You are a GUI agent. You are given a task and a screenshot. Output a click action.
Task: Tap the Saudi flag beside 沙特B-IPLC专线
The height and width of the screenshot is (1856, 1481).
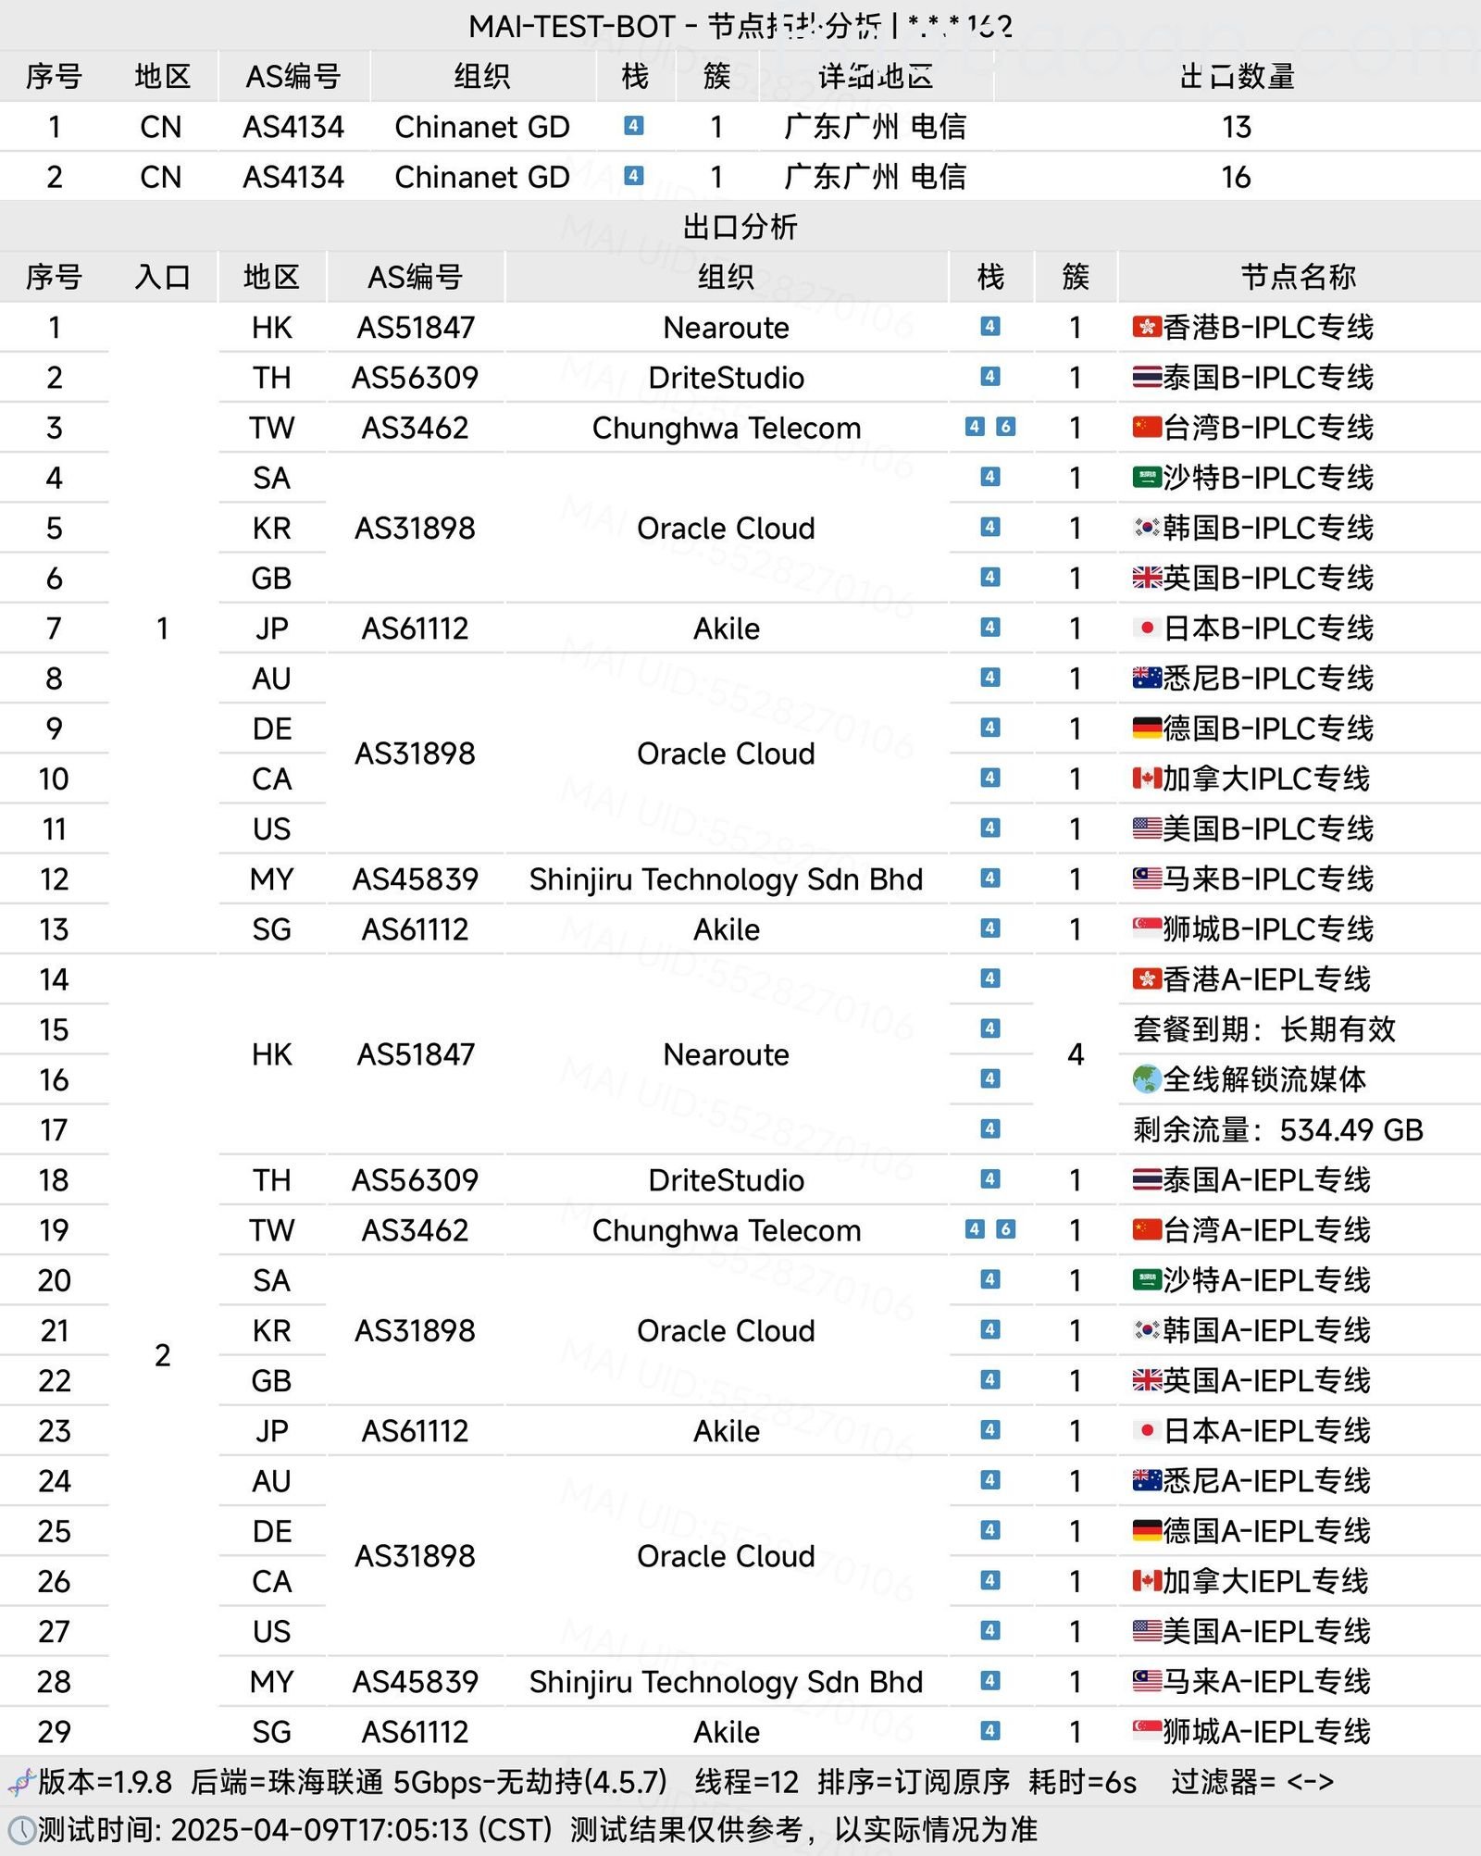(x=1147, y=477)
